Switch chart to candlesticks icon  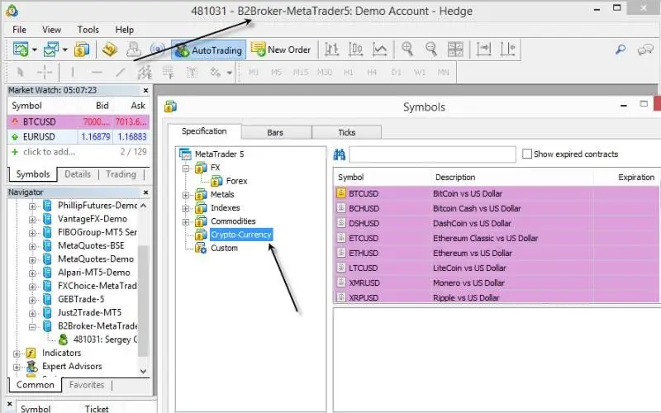click(x=356, y=50)
